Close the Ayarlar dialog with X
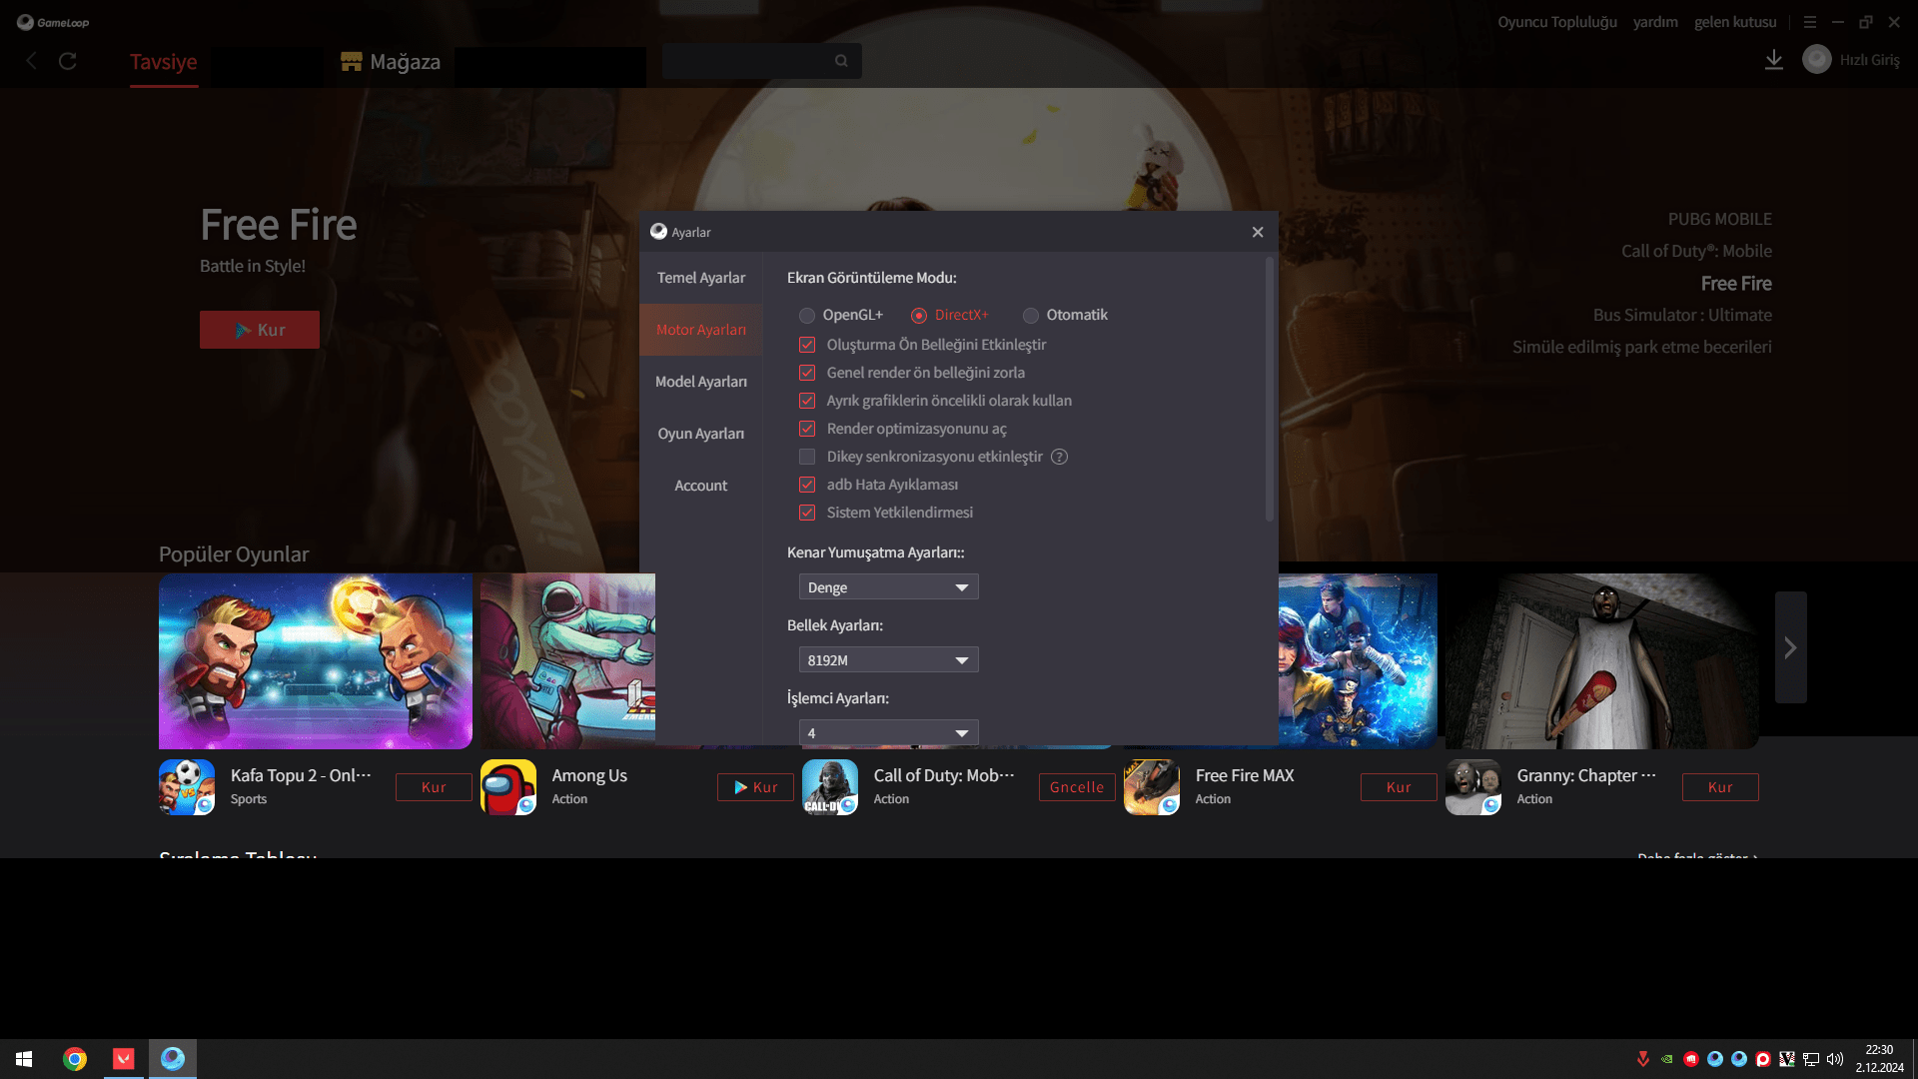1918x1079 pixels. [1258, 232]
